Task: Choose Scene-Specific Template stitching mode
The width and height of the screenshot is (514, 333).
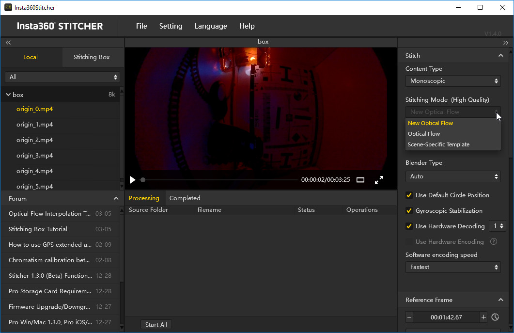Action: point(438,144)
